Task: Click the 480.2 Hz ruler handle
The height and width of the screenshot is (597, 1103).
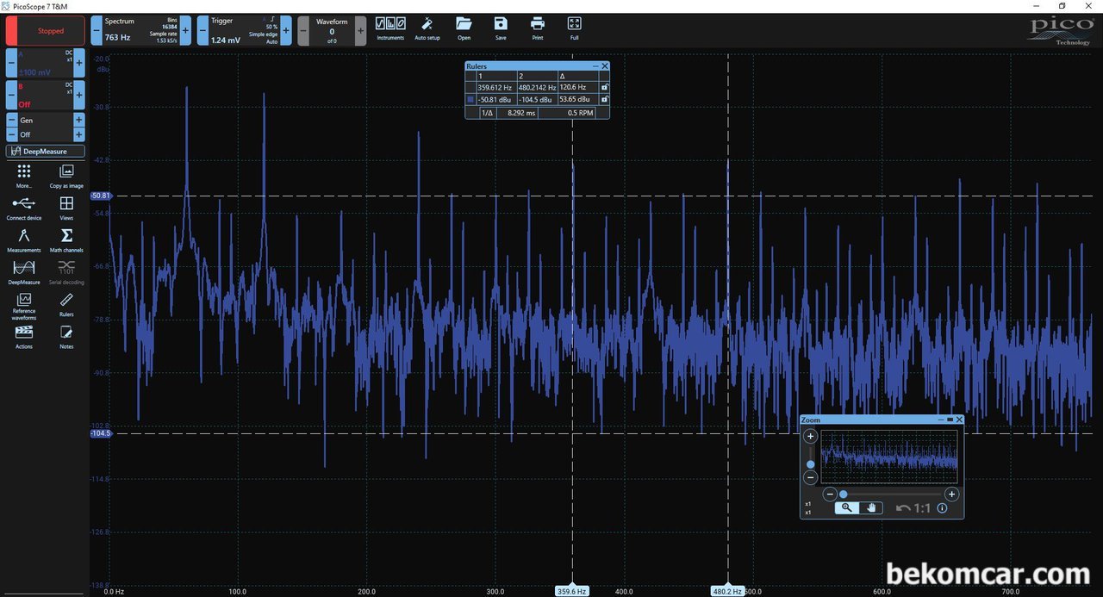Action: coord(727,591)
